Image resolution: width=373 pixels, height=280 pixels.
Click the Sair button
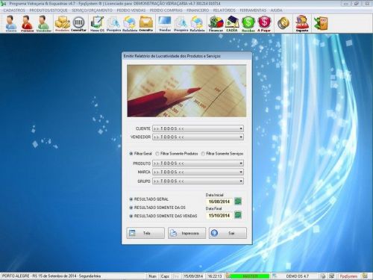pos(228,233)
